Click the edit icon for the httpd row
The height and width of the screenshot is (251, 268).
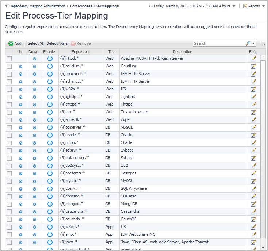(x=253, y=59)
